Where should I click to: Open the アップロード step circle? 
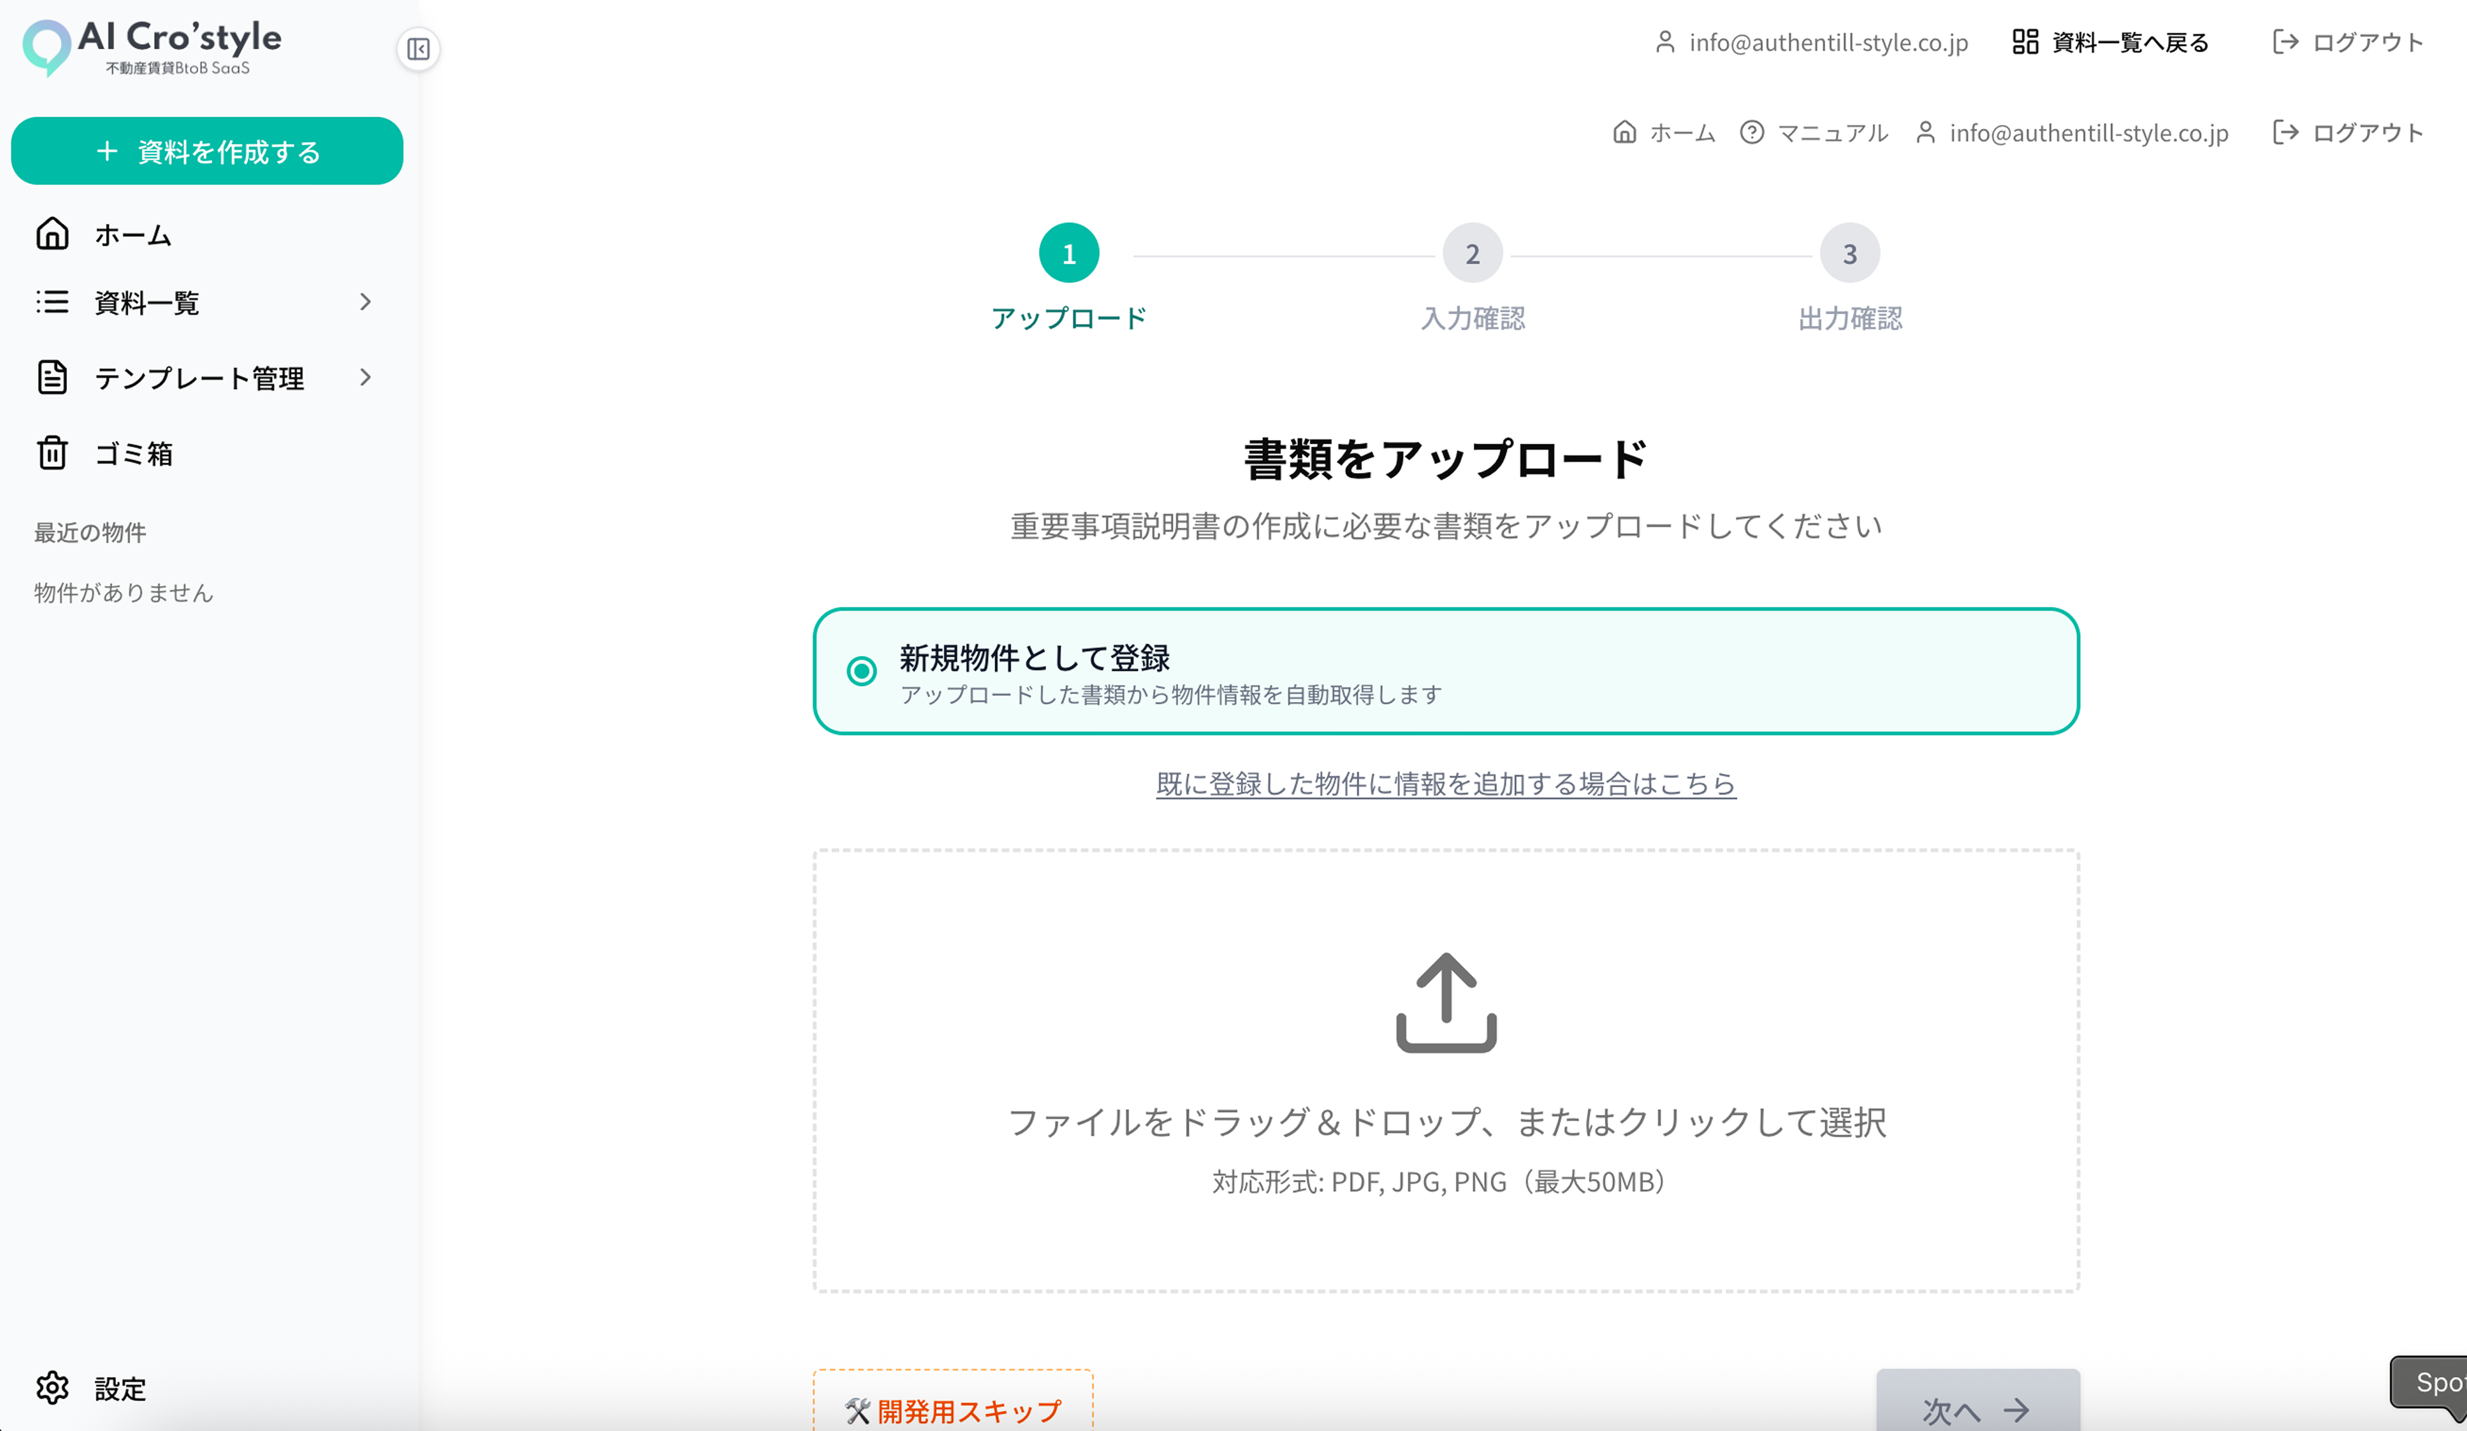pos(1067,252)
